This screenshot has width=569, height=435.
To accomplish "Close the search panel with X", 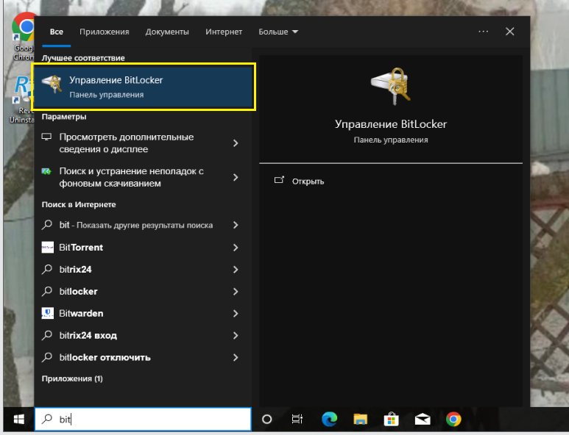I will (x=510, y=32).
